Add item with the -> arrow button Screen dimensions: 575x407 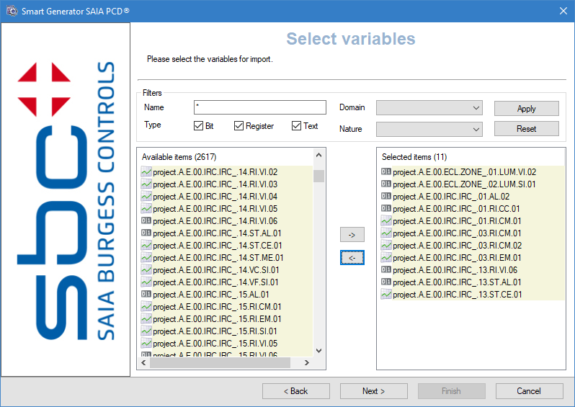pos(352,235)
